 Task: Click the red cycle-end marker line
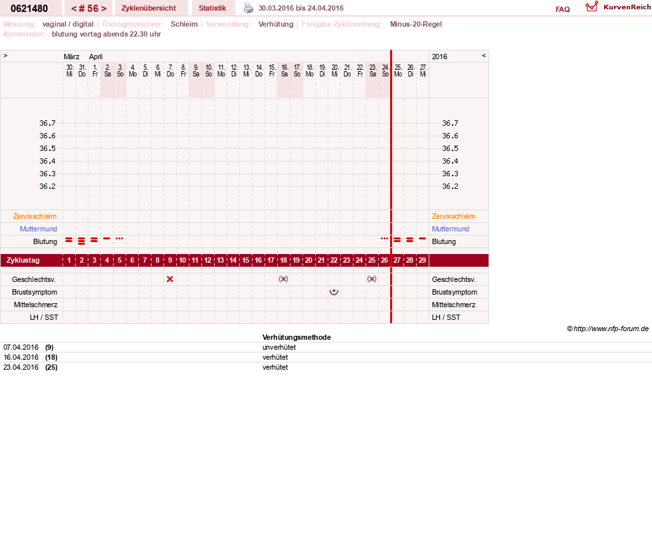point(391,186)
